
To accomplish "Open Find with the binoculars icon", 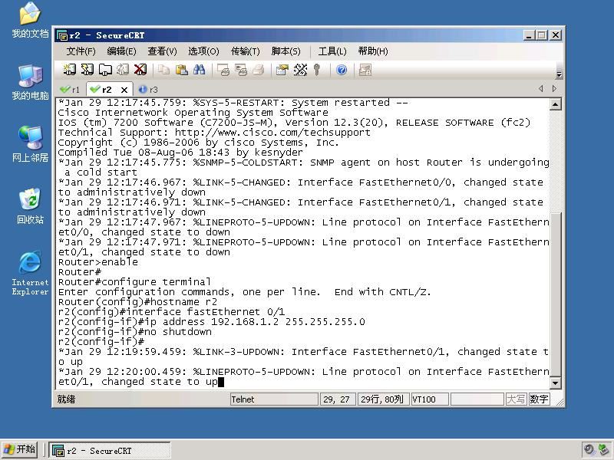I will pos(199,70).
